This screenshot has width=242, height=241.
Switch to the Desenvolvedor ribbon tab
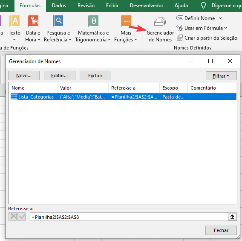[147, 6]
